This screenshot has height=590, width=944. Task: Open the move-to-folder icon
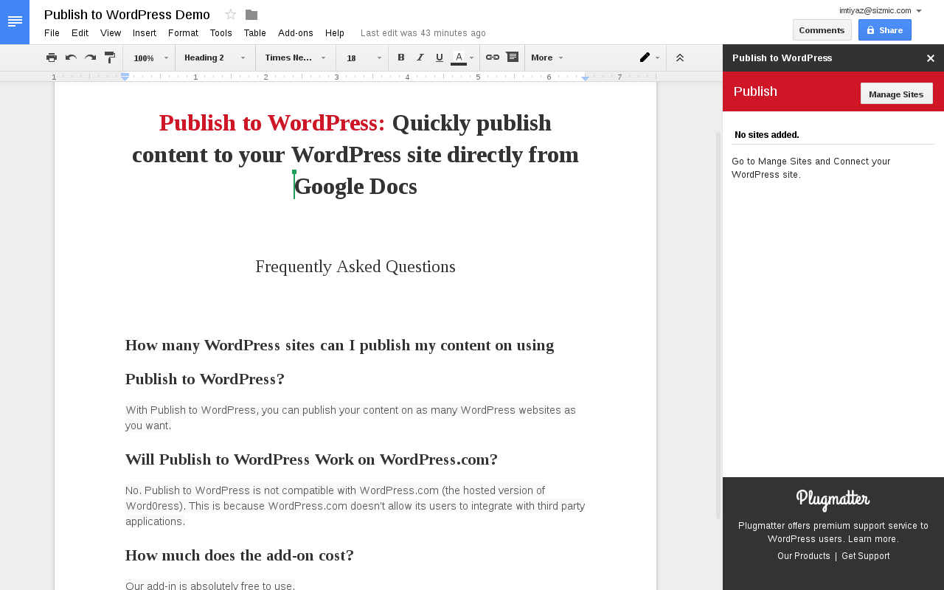[x=251, y=15]
